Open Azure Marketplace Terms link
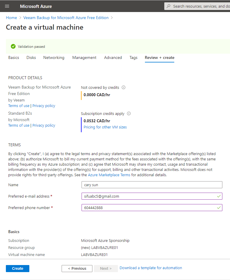The image size is (230, 280). click(x=109, y=175)
